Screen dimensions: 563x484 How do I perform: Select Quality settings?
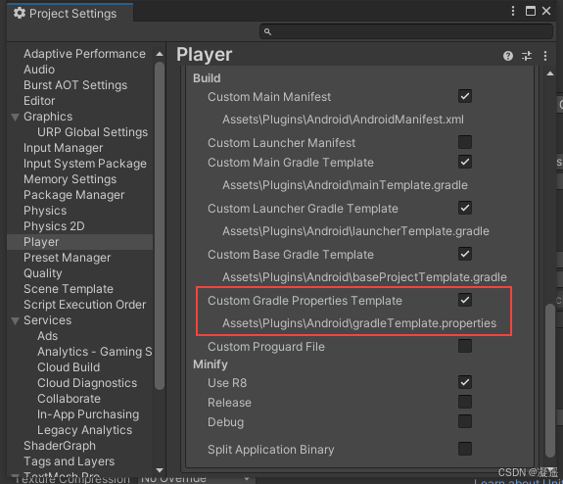tap(43, 273)
